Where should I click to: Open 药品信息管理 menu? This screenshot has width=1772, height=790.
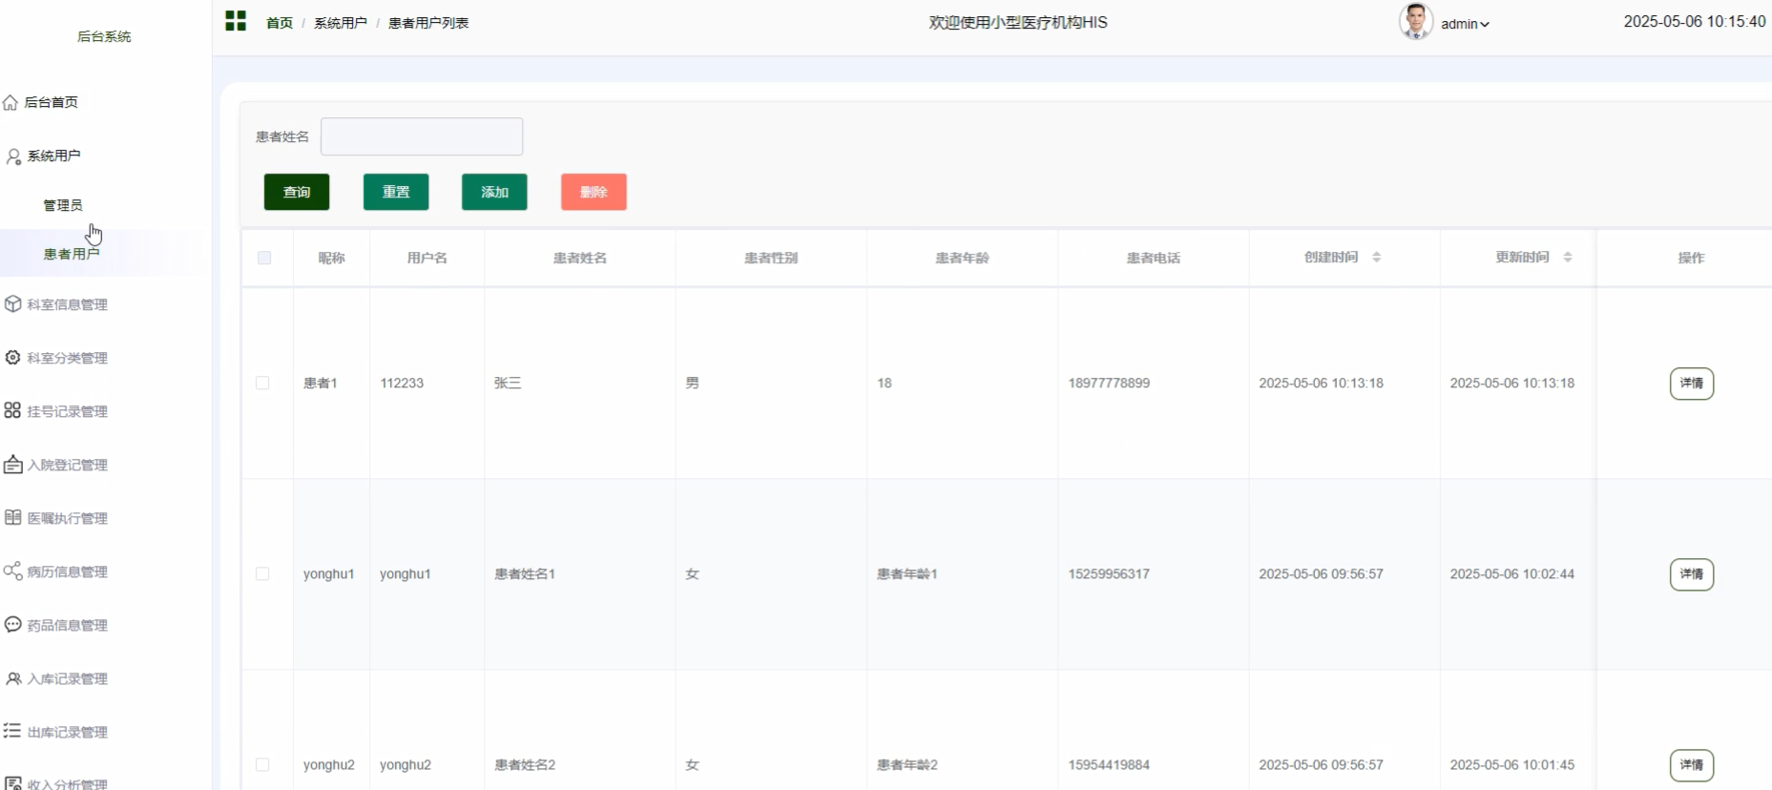(67, 625)
